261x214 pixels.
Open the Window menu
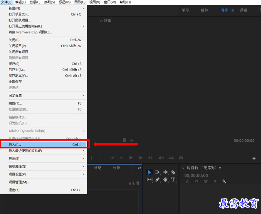pyautogui.click(x=110, y=2)
